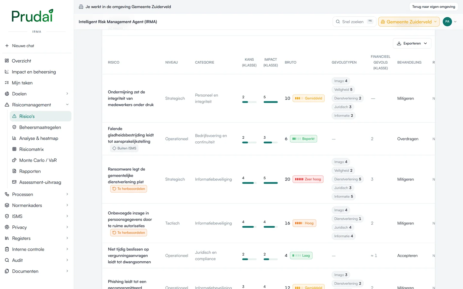Screen dimensions: 463x289
Task: Click the Beheersmaatregelen shield icon
Action: 14,127
